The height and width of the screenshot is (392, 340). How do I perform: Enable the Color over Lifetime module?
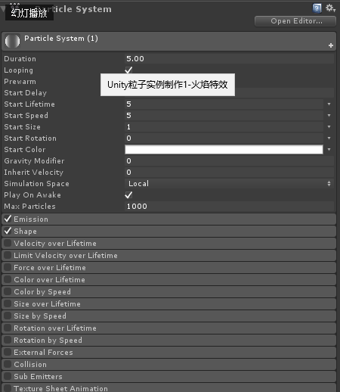tap(8, 279)
